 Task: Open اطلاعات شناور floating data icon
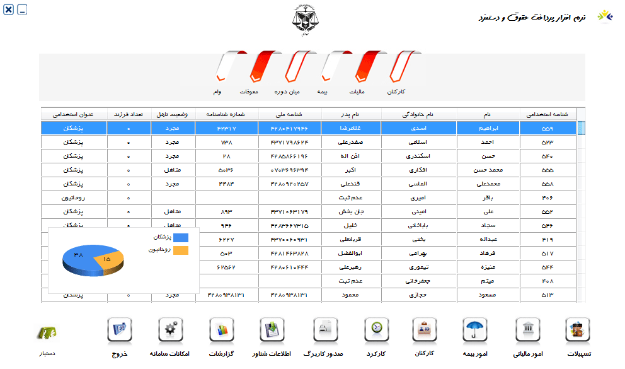click(x=272, y=331)
